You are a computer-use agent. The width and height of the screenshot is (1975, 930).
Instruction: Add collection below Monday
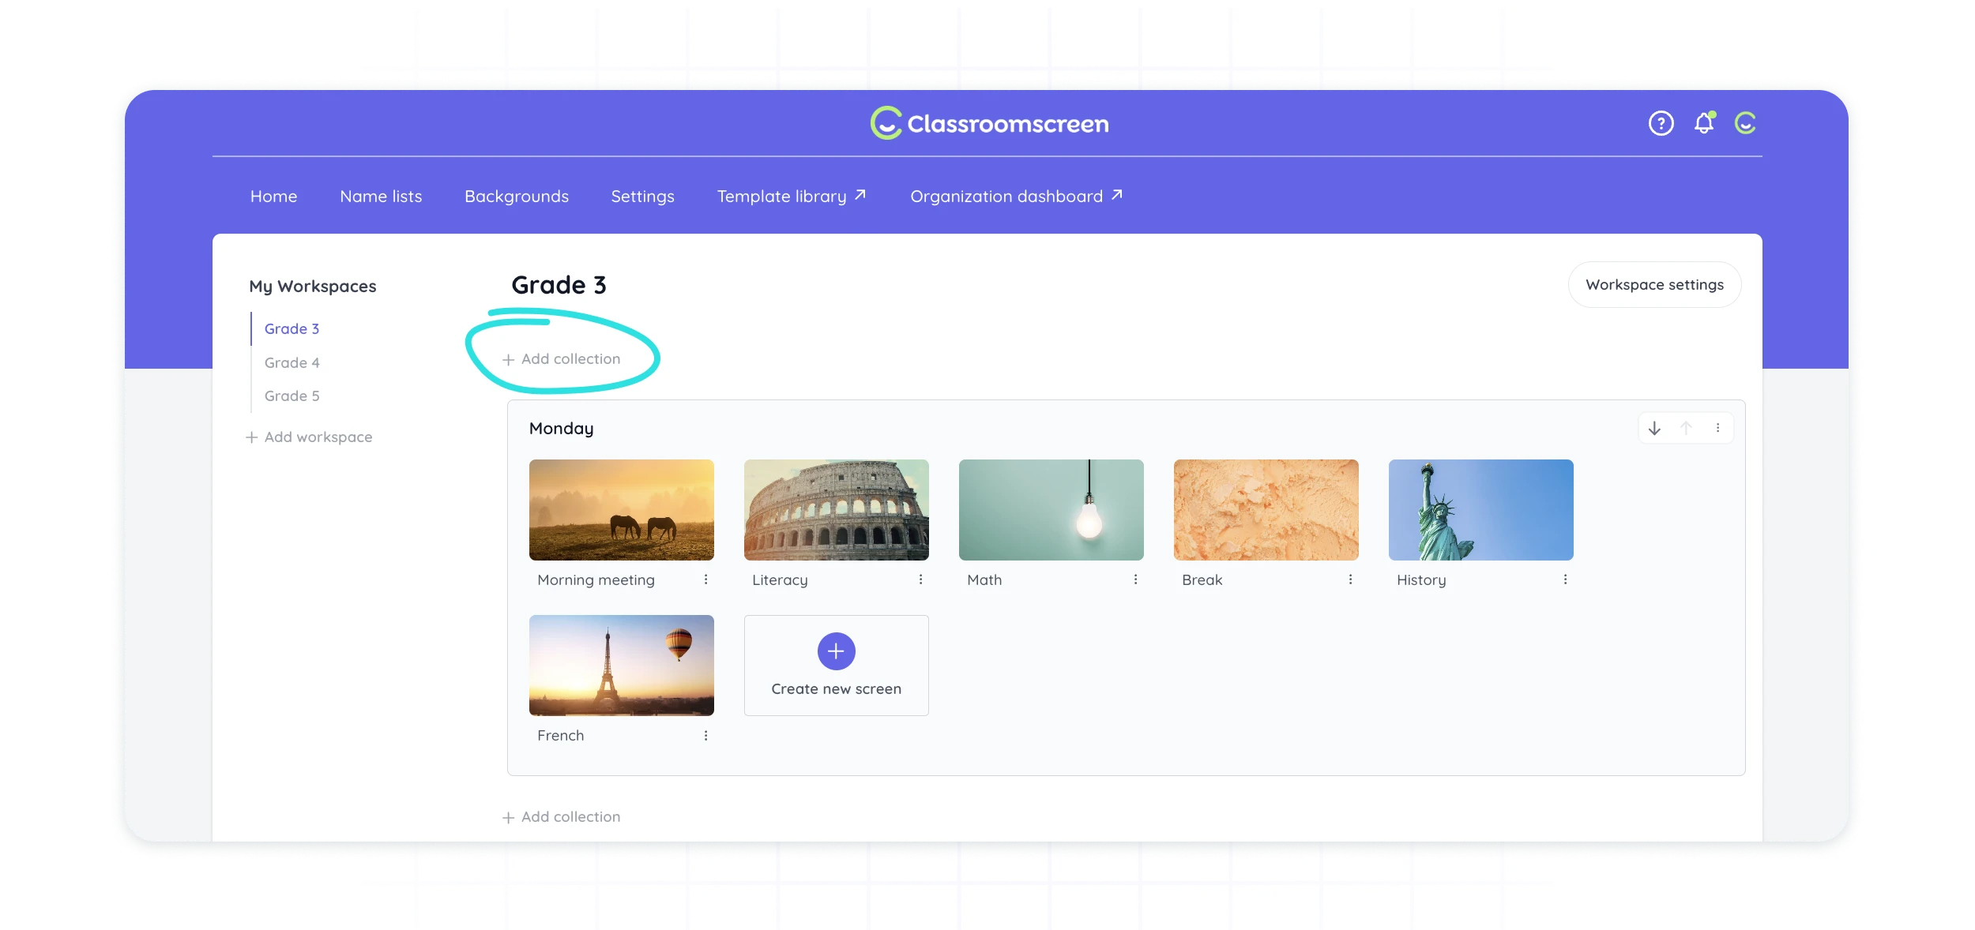tap(561, 816)
